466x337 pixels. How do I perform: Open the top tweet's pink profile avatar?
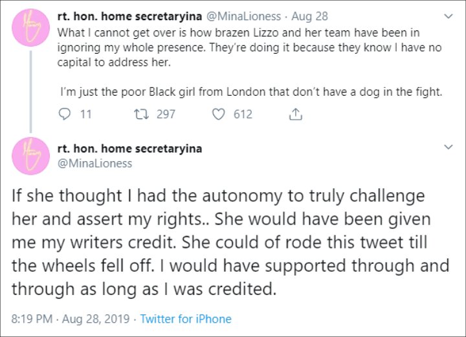coord(30,28)
